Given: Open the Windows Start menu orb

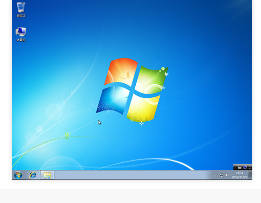Looking at the screenshot, I should tap(18, 175).
